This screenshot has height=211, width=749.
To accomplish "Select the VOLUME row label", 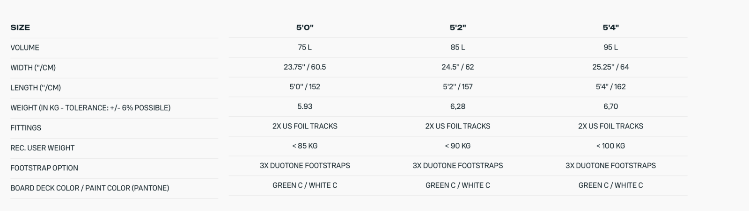I will 25,48.
